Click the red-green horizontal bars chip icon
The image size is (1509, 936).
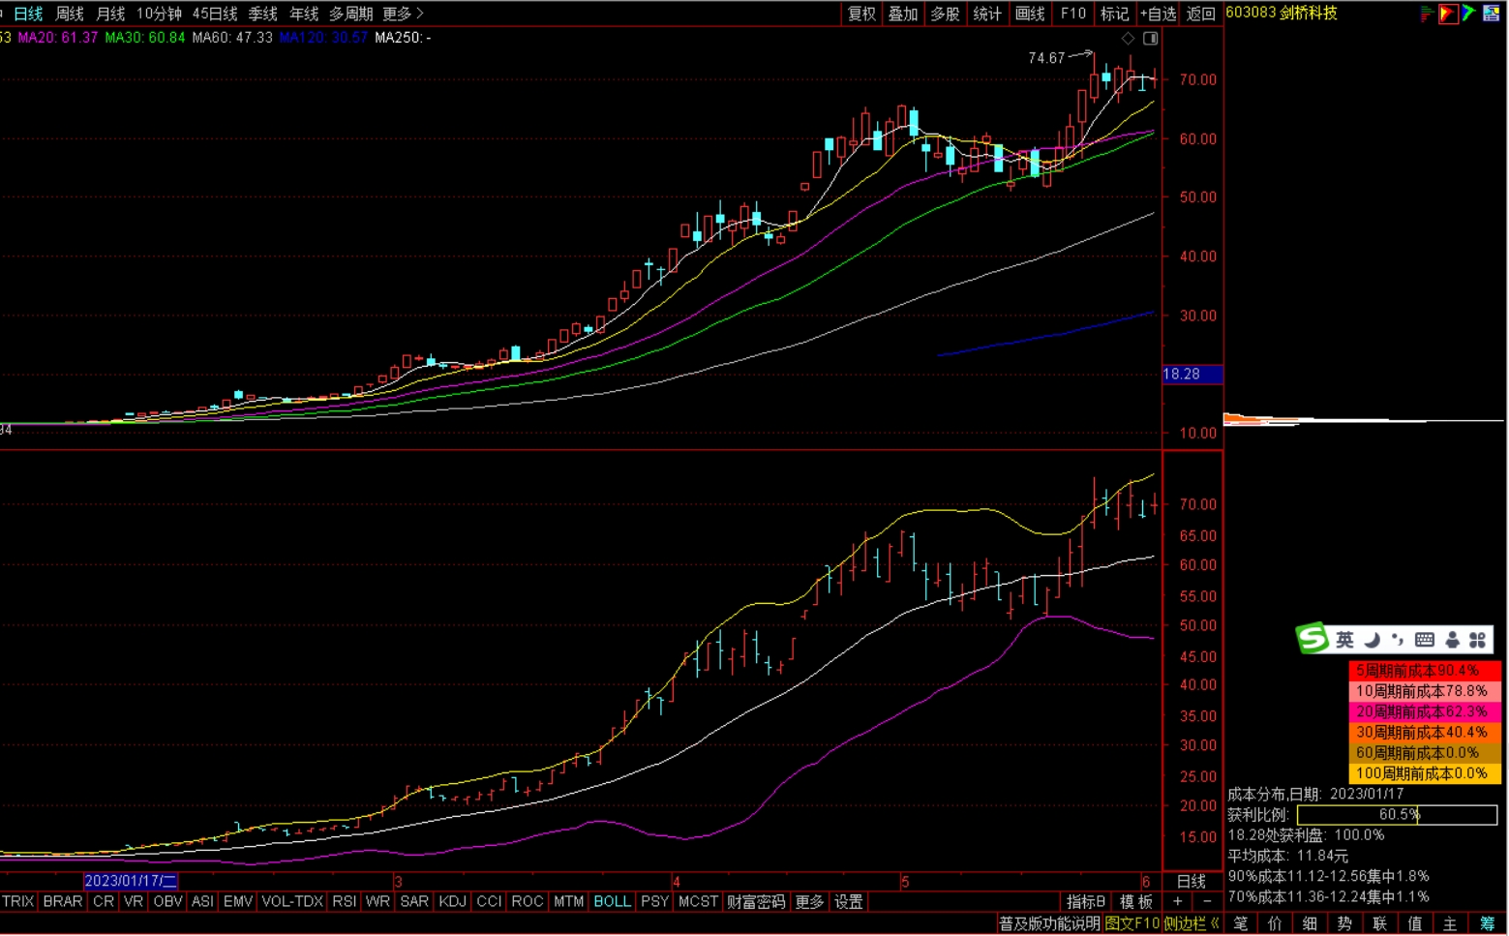(x=1427, y=14)
